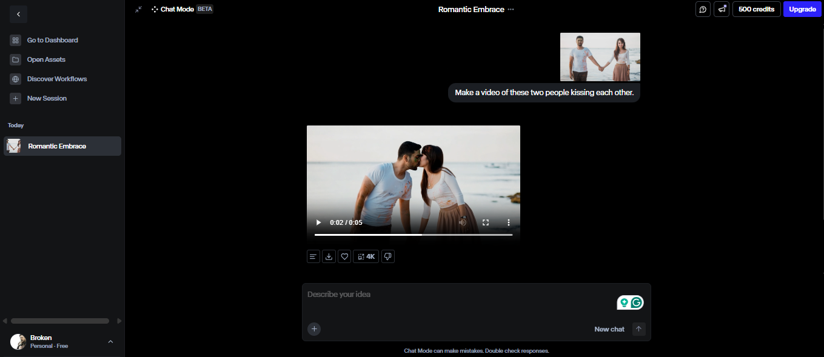Viewport: 824px width, 357px height.
Task: Click the Broken profile avatar
Action: [x=18, y=342]
